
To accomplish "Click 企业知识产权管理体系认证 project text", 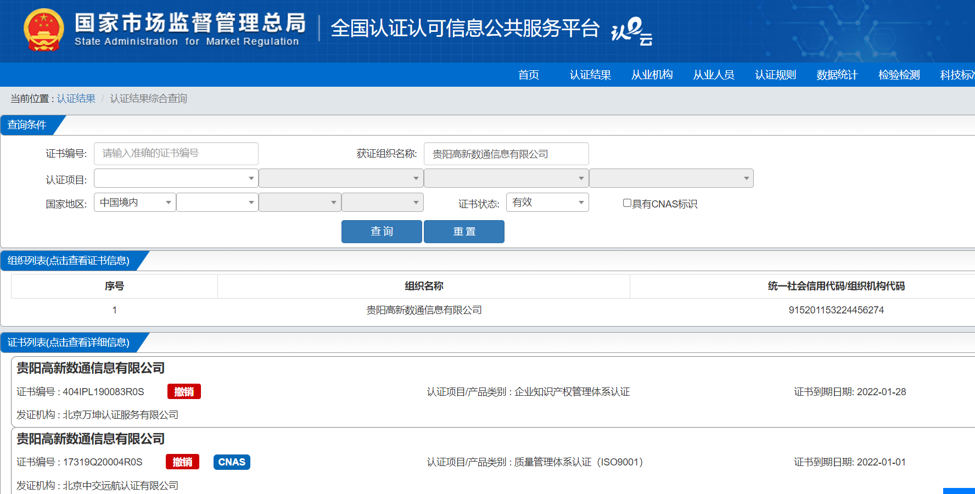I will pyautogui.click(x=572, y=392).
